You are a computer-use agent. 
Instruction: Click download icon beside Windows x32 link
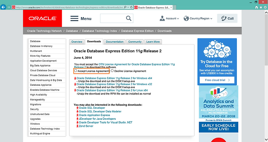[75, 84]
